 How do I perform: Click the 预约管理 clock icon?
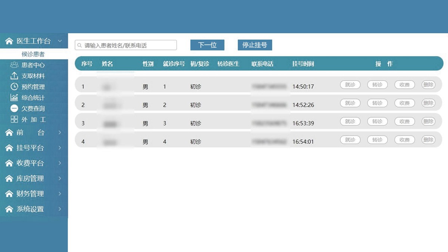14,87
